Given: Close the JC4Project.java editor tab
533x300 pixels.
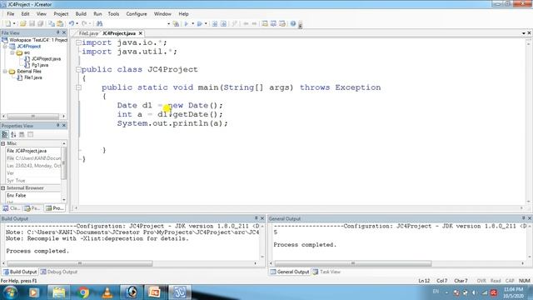Looking at the screenshot, I should tap(141, 33).
